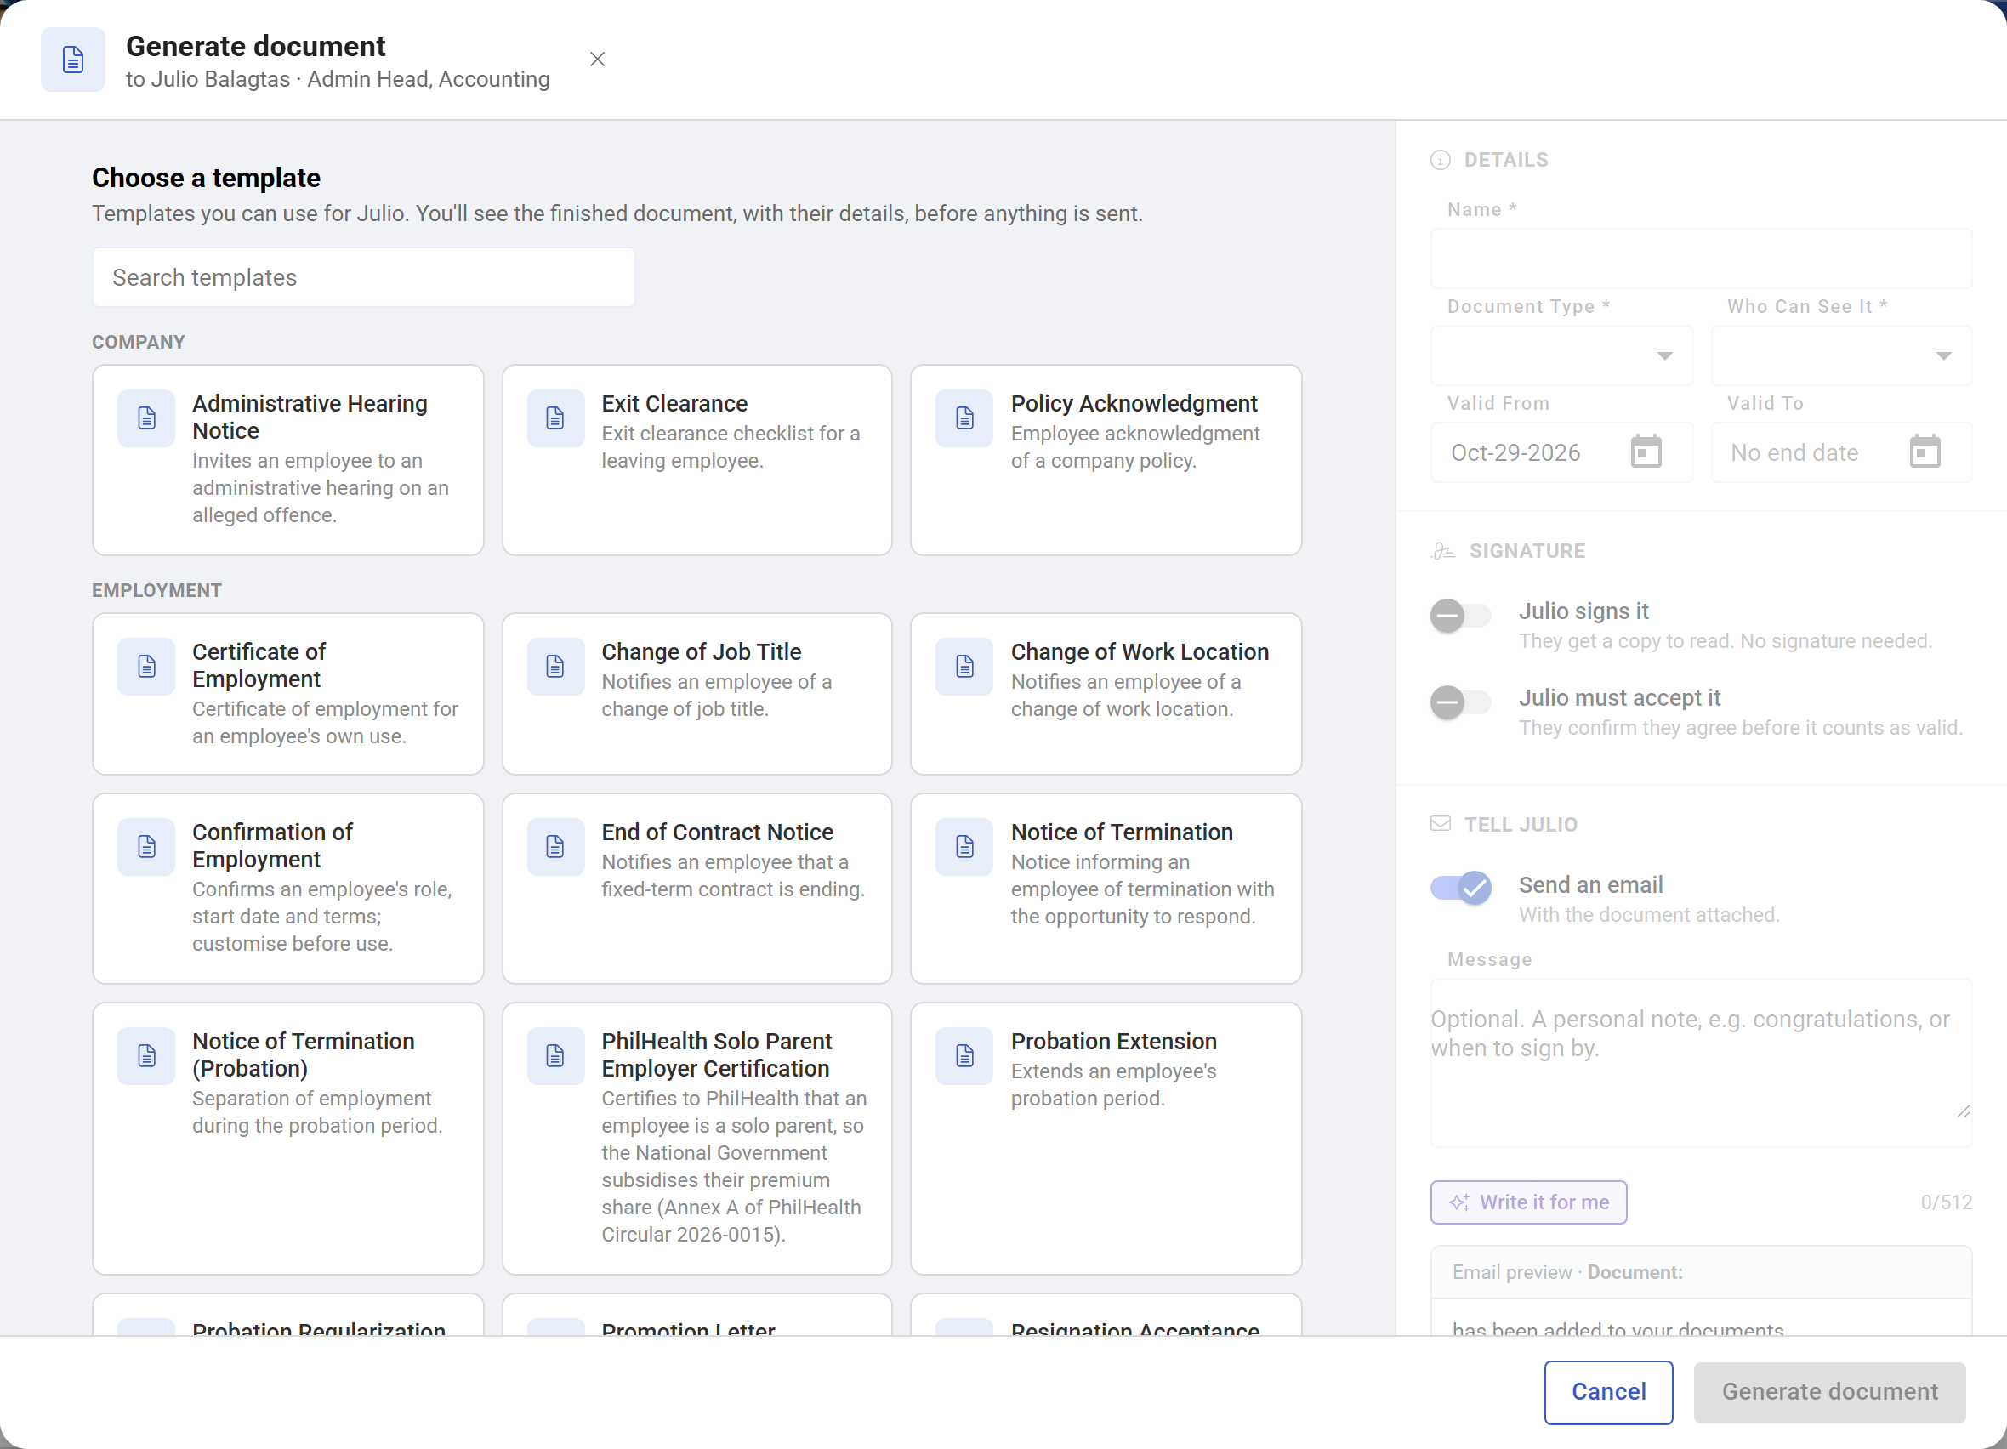
Task: Click the Notice of Termination template icon
Action: [x=964, y=847]
